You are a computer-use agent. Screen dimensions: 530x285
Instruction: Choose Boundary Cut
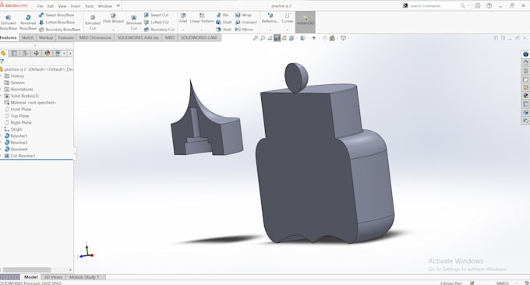pos(159,30)
